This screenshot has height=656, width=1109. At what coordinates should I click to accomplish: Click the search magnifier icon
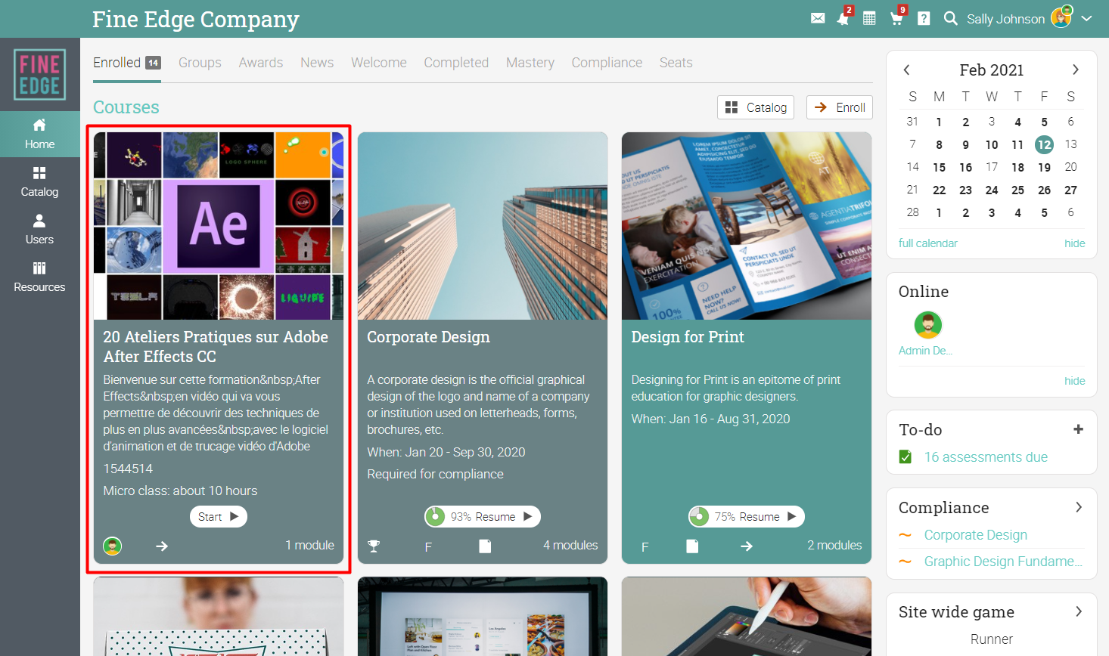[x=951, y=18]
